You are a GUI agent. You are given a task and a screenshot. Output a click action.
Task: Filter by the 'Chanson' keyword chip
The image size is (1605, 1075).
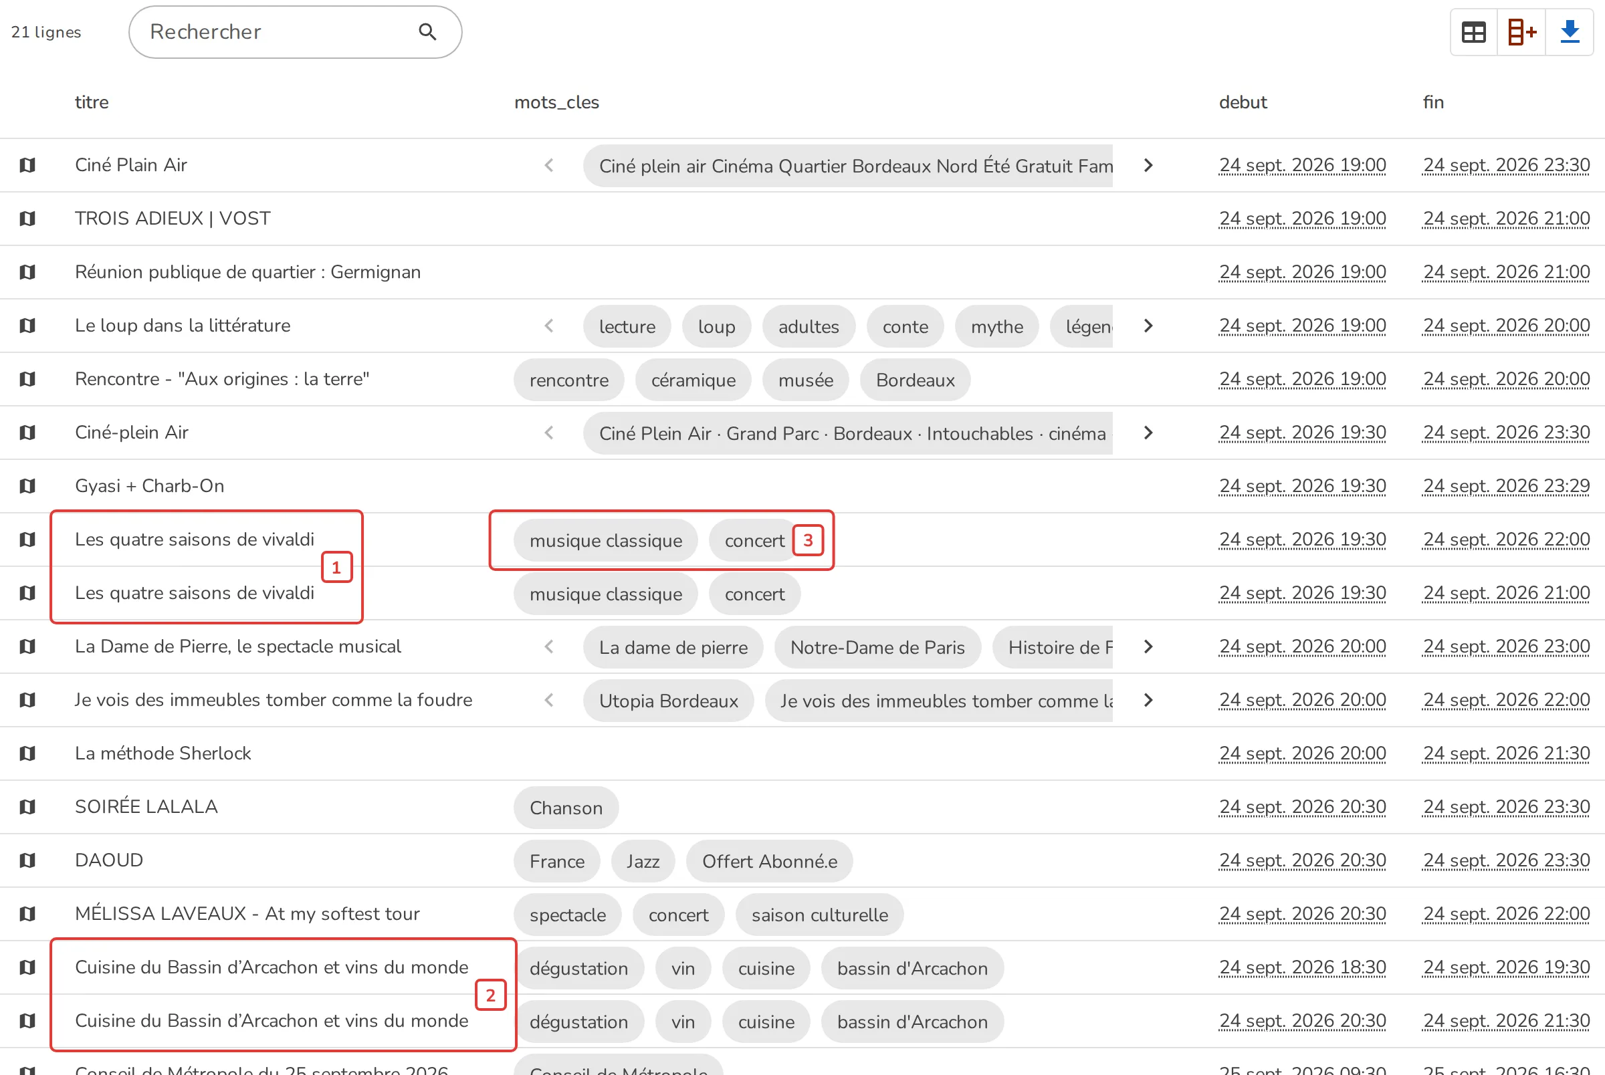click(x=566, y=808)
